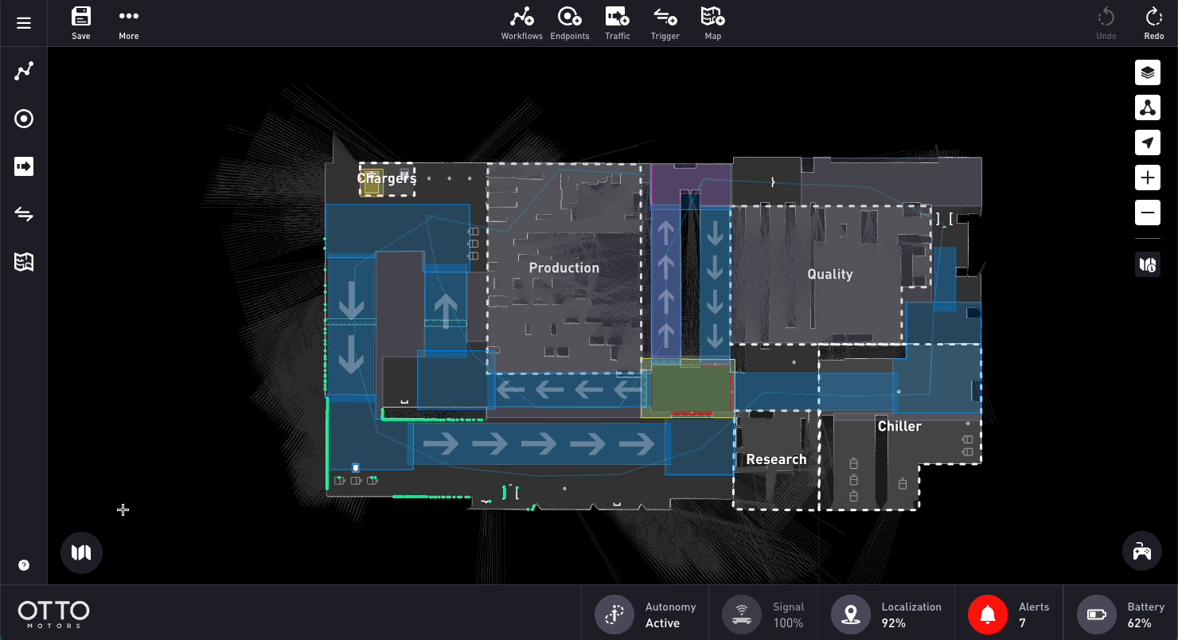This screenshot has width=1178, height=640.
Task: Open traffic panel in left sidebar
Action: click(24, 166)
